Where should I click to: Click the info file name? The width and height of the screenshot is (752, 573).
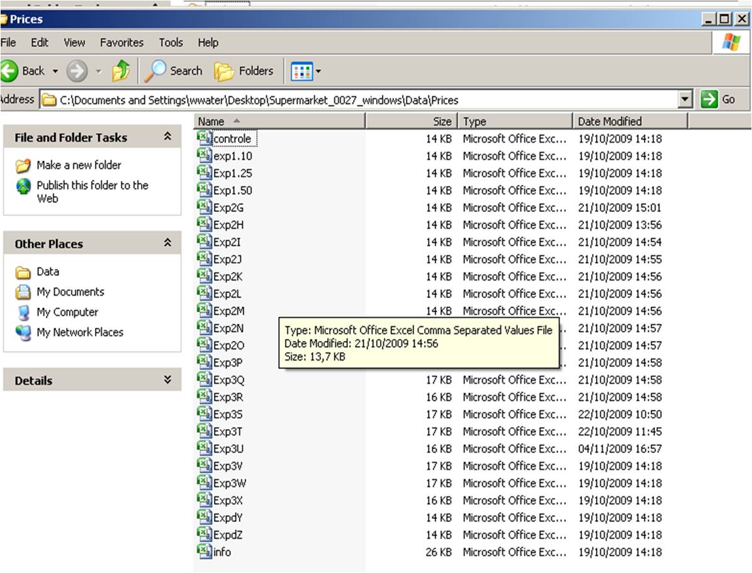pos(222,552)
